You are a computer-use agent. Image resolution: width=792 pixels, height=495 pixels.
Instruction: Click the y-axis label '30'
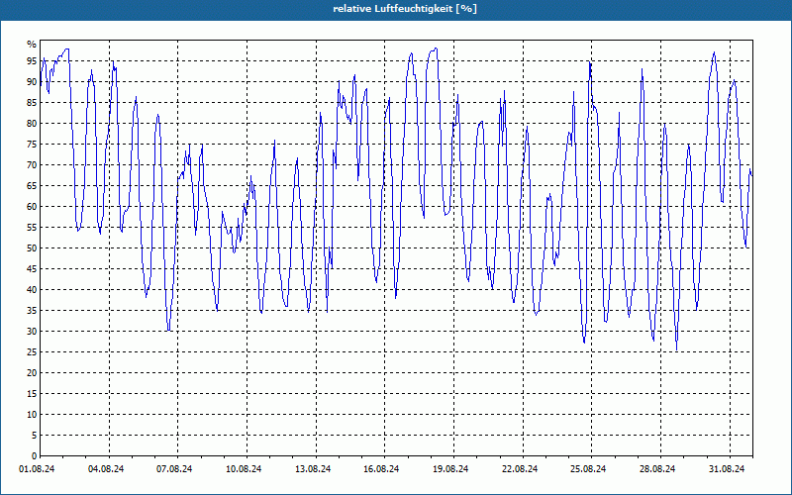32,332
